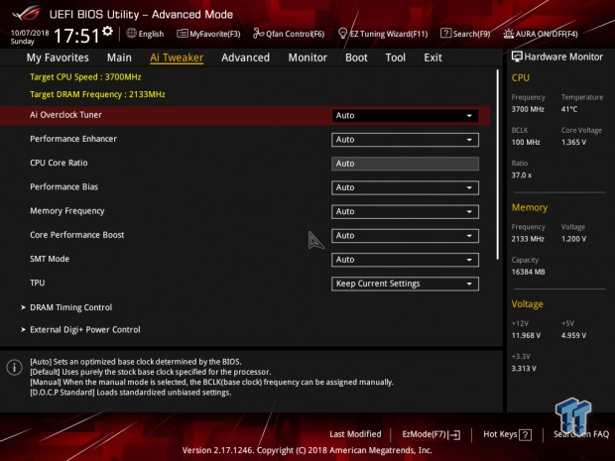Click the EzMode(F7) exit arrow icon
The width and height of the screenshot is (615, 461).
pos(454,435)
